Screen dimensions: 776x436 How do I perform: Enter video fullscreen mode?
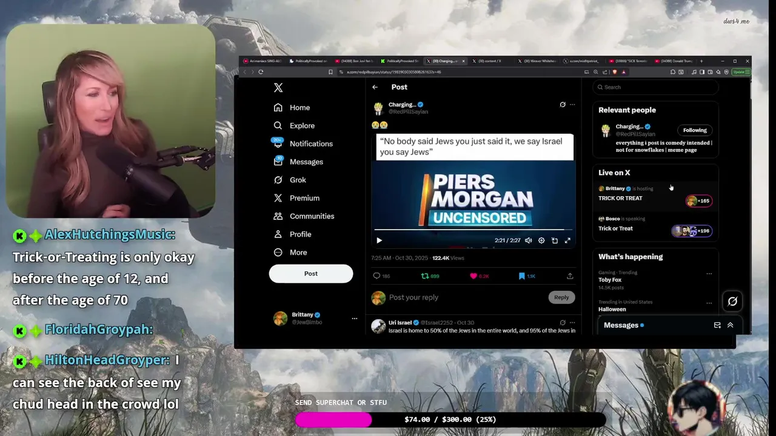pyautogui.click(x=567, y=240)
